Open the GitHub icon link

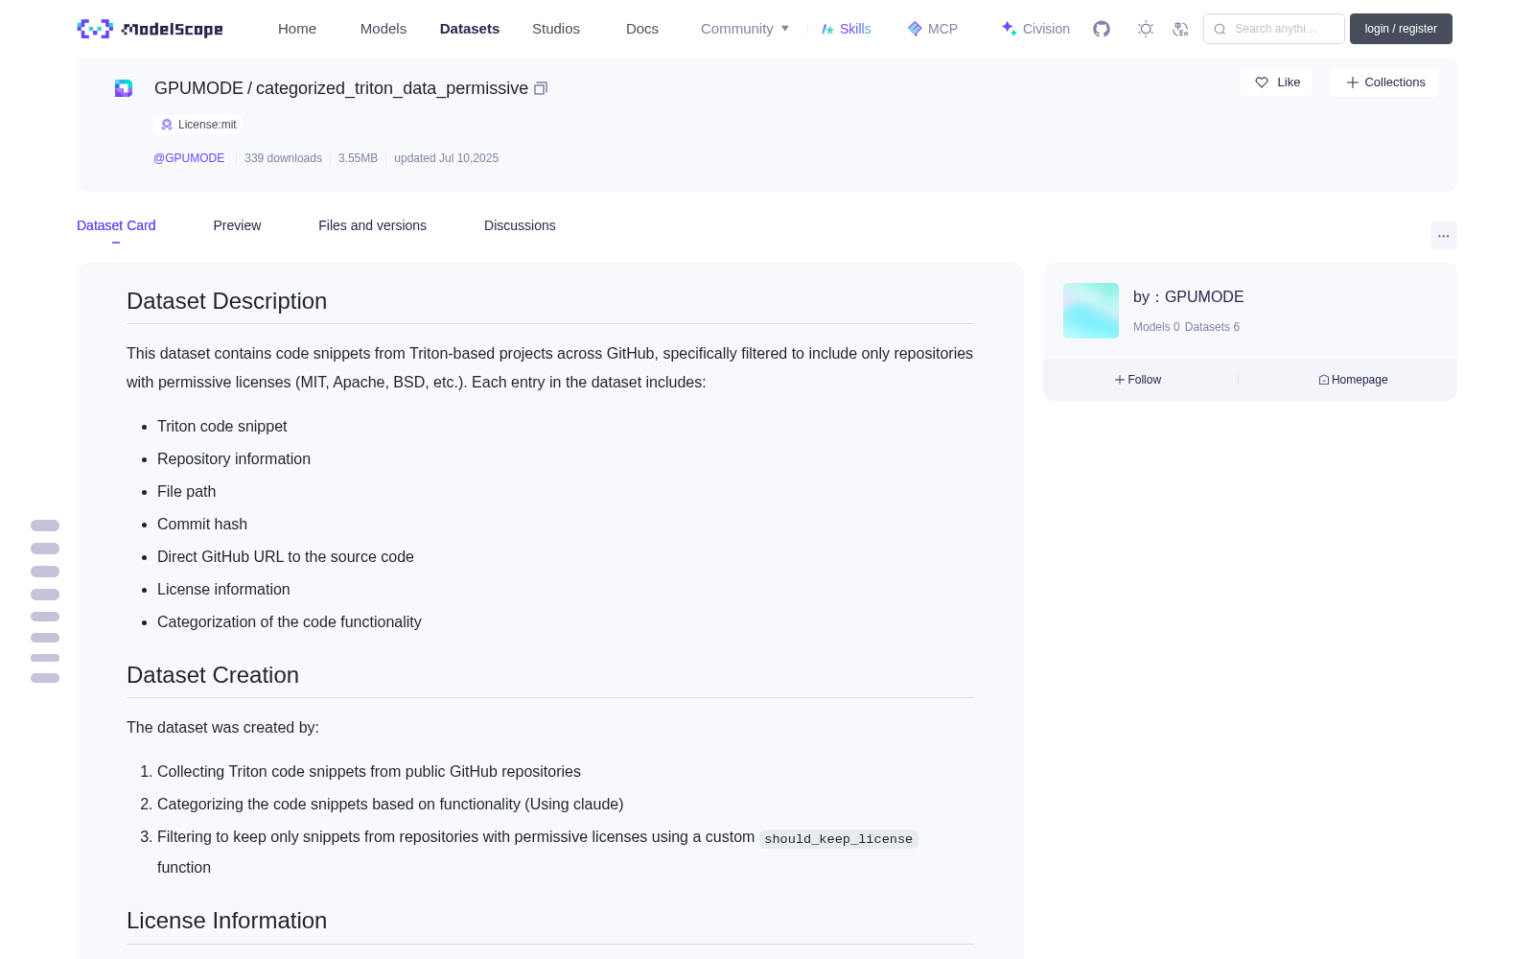1102,29
